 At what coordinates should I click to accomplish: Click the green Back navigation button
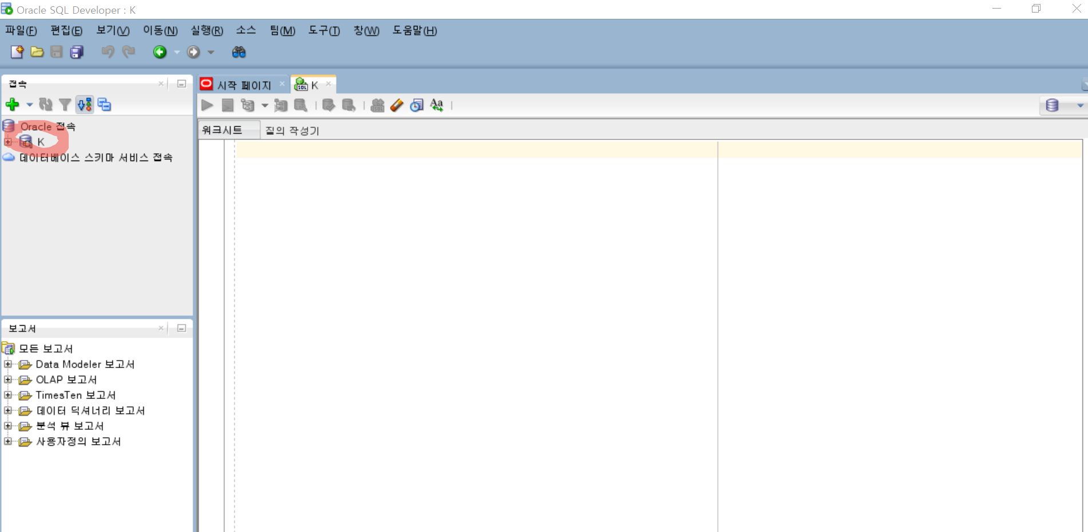[160, 52]
